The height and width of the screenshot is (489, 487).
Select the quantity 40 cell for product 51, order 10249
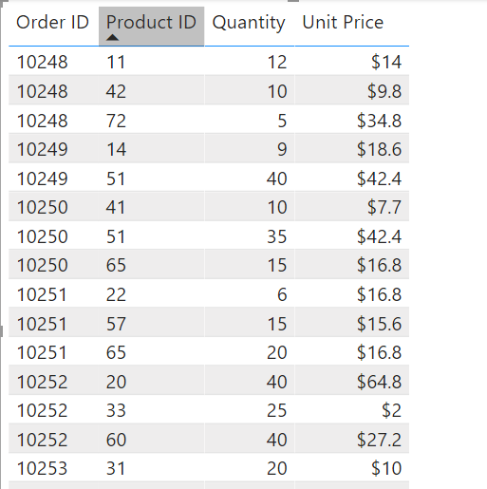pos(250,179)
